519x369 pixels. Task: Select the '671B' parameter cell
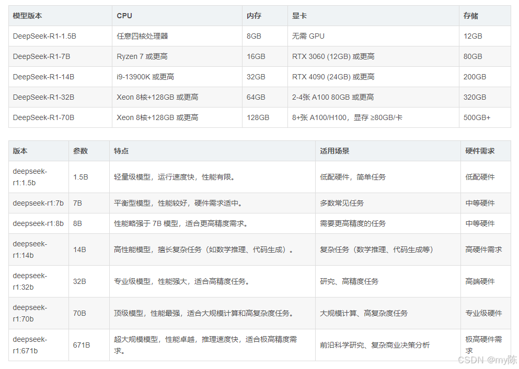[89, 345]
